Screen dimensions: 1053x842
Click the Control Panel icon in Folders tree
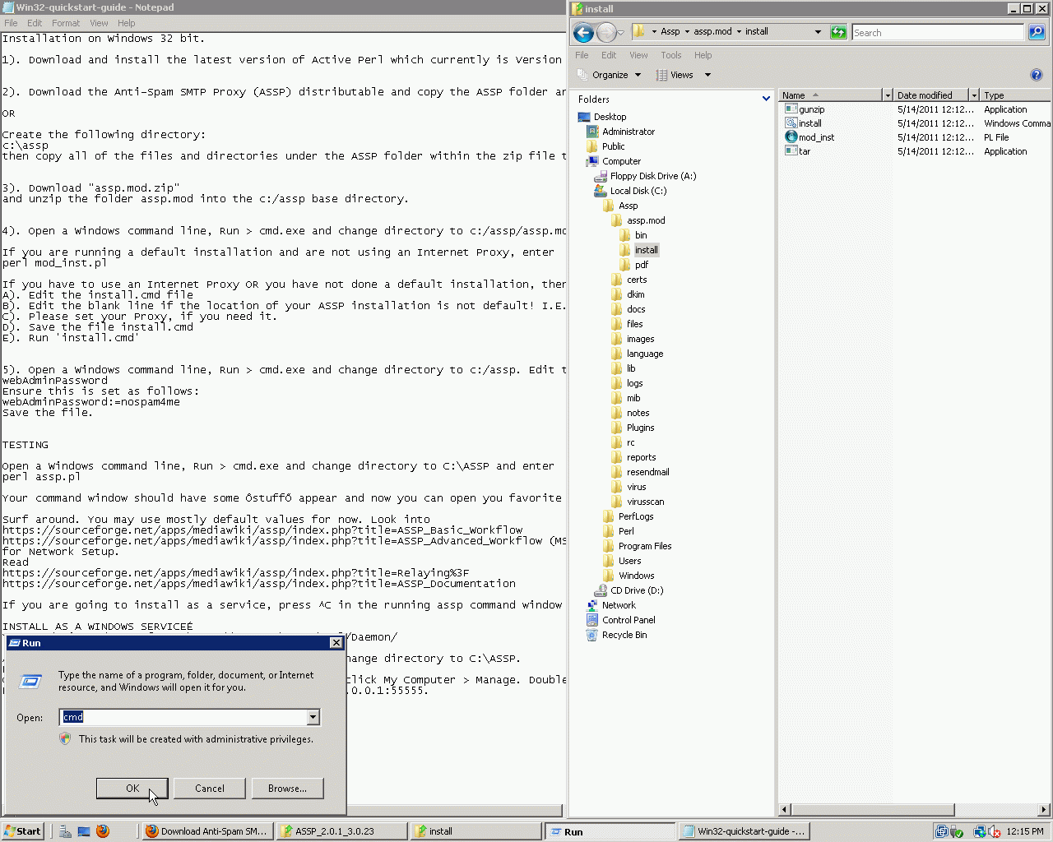592,620
